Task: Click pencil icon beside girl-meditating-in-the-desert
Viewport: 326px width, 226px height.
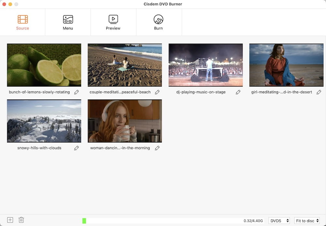Action: coord(319,92)
